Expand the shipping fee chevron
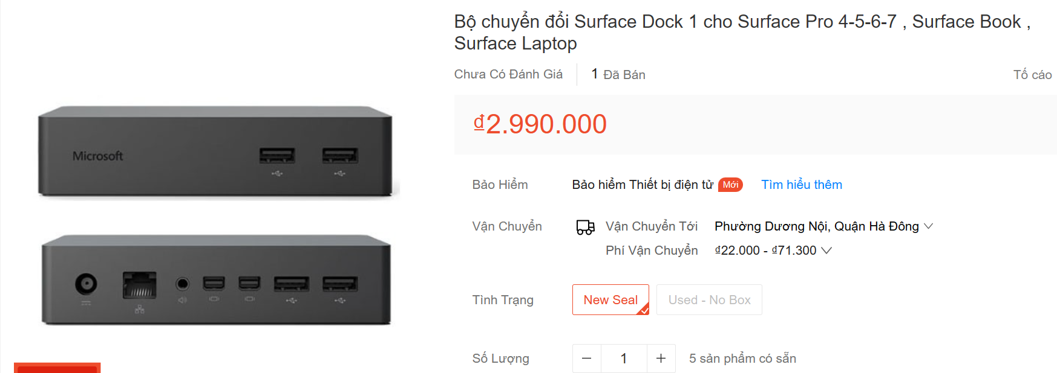1057x373 pixels. (x=826, y=250)
